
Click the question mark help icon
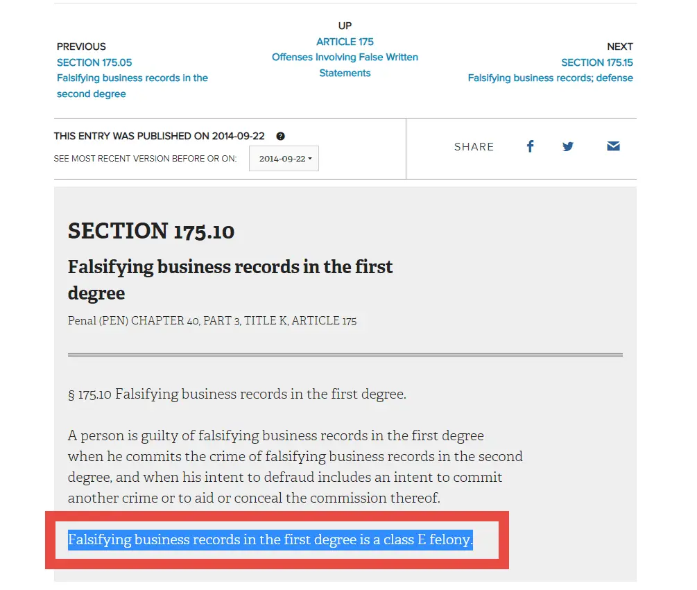point(280,137)
